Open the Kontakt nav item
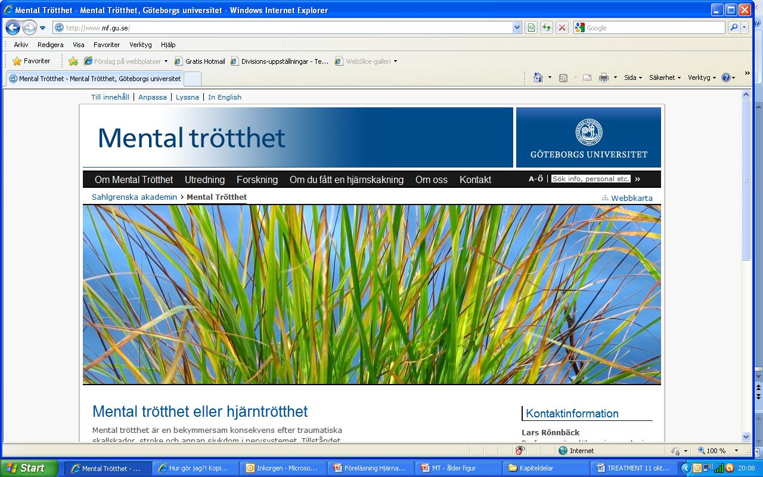The image size is (763, 477). pyautogui.click(x=475, y=179)
